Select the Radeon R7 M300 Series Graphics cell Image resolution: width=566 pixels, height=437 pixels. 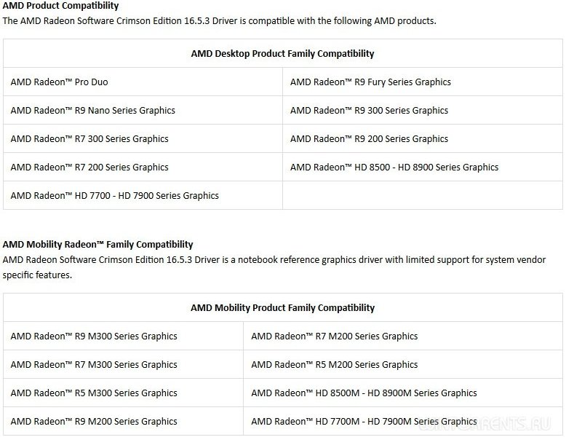point(94,365)
